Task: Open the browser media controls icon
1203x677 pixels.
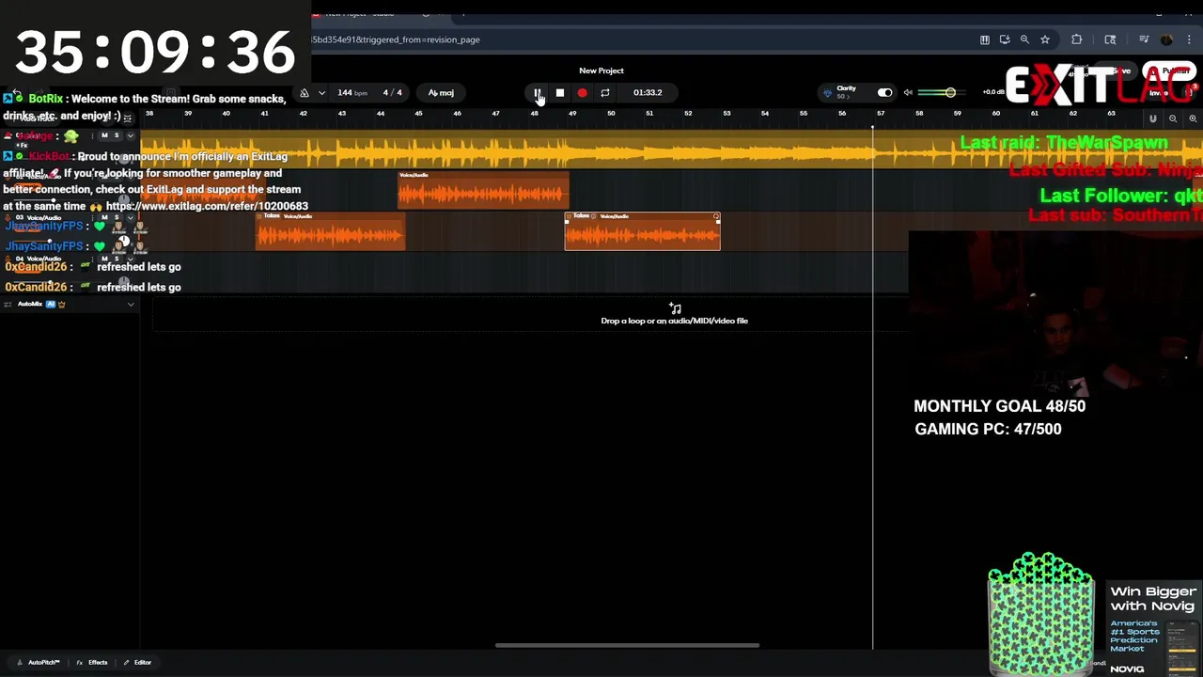Action: coord(1144,39)
